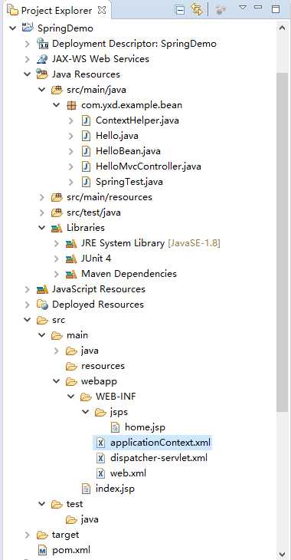
Task: Select pom.xml file
Action: click(71, 550)
